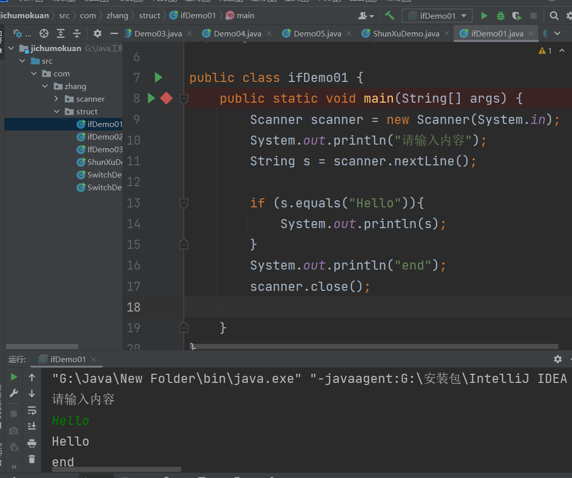Click the wrench icon in the Run panel
The width and height of the screenshot is (572, 478).
pos(14,393)
